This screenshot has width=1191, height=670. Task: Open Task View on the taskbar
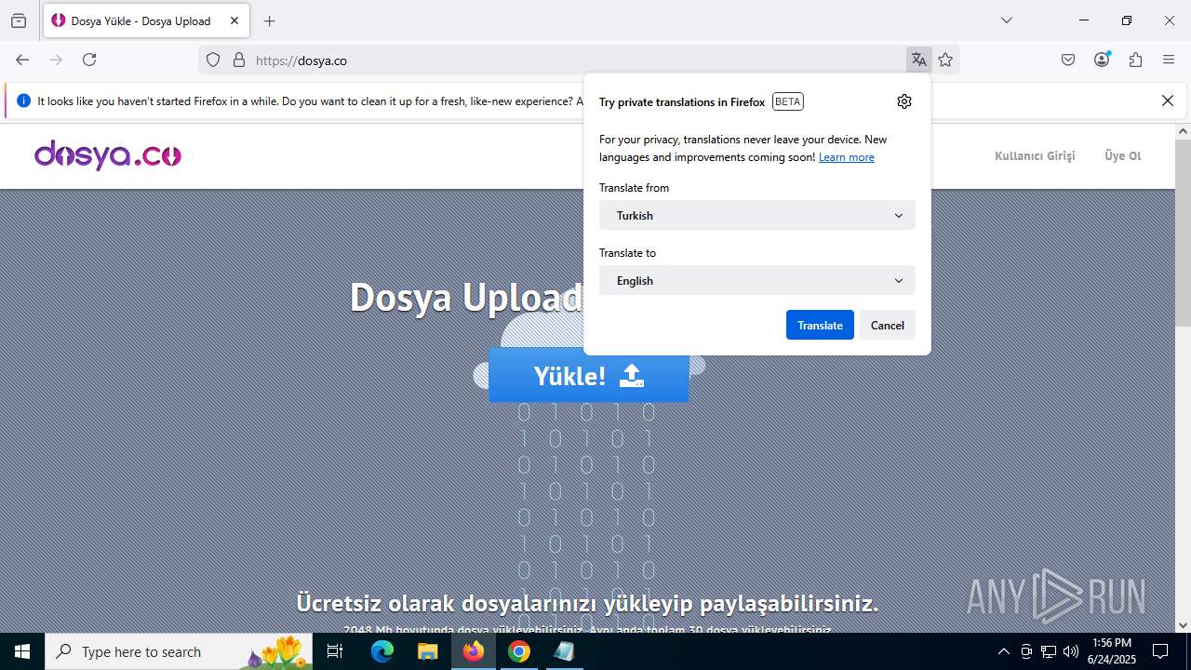point(335,651)
